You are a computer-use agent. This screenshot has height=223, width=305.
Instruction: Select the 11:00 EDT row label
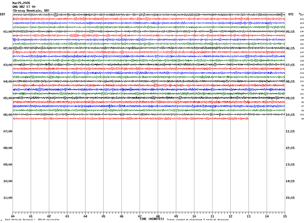click(8, 198)
